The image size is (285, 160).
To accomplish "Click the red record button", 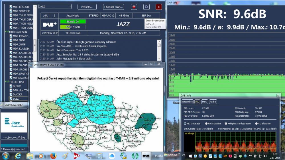I will [x=134, y=7].
